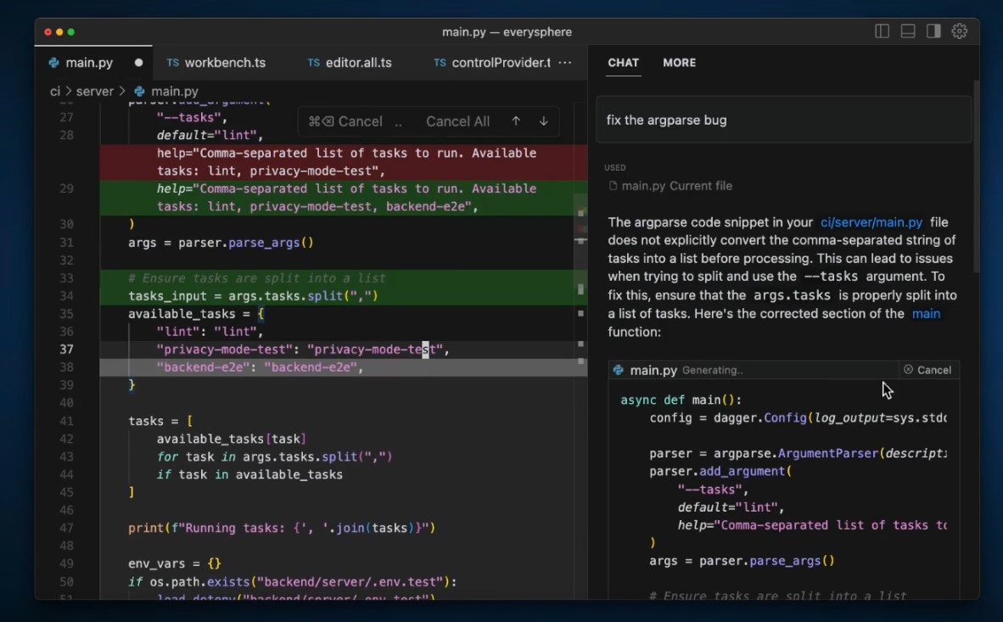Click the Python file icon in breadcrumb

pos(139,91)
